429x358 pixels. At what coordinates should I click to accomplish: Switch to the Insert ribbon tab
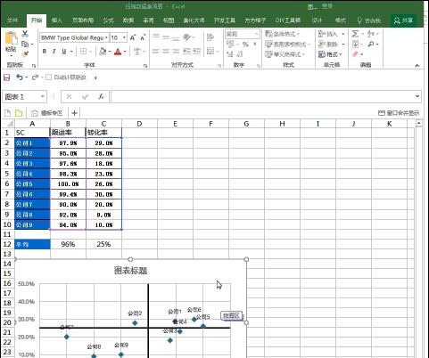(56, 20)
